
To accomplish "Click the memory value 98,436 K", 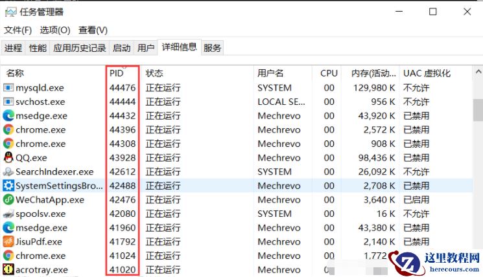I will [377, 158].
